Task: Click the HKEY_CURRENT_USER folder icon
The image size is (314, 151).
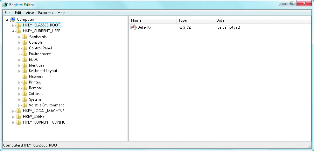Action: 19,31
